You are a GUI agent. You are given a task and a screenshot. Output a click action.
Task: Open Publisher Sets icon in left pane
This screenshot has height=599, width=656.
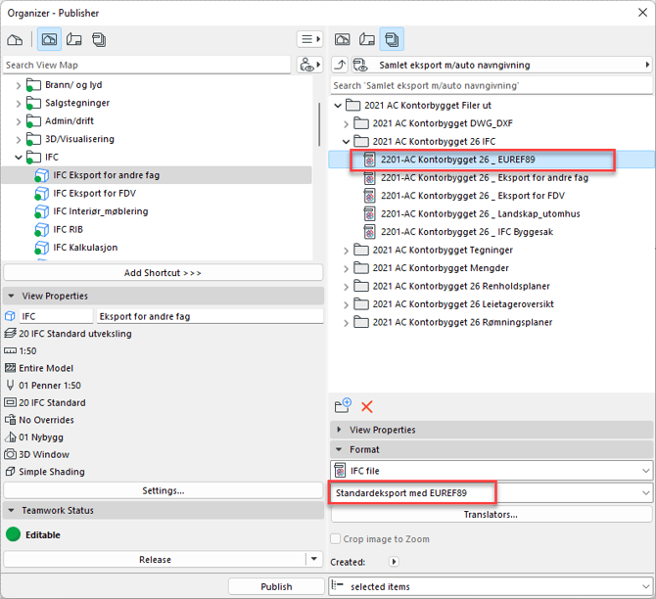tap(99, 39)
